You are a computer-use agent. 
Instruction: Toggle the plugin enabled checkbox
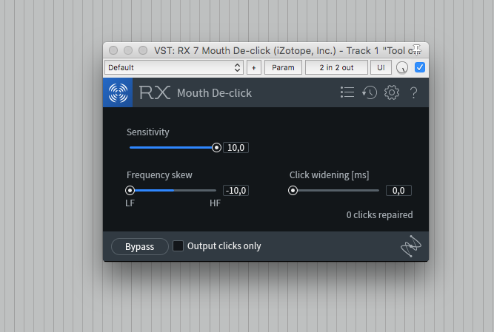(x=420, y=67)
